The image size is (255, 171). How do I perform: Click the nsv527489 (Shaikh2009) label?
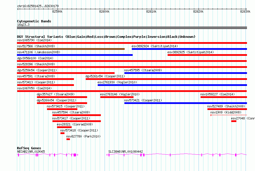[x=226, y=106]
